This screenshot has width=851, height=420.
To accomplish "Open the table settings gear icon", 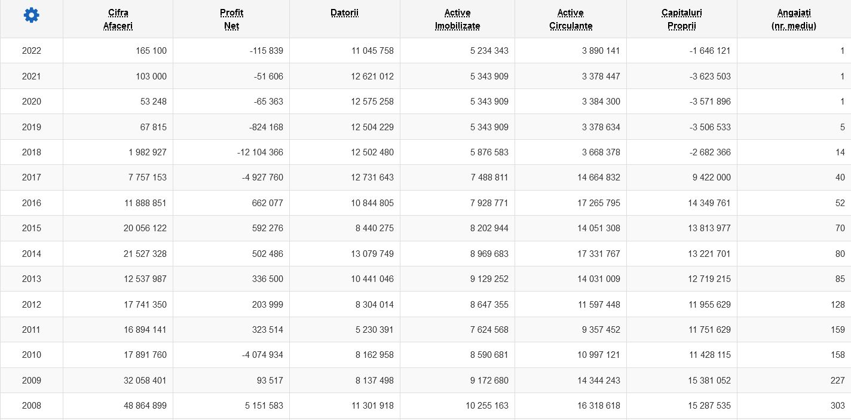I will [x=31, y=16].
